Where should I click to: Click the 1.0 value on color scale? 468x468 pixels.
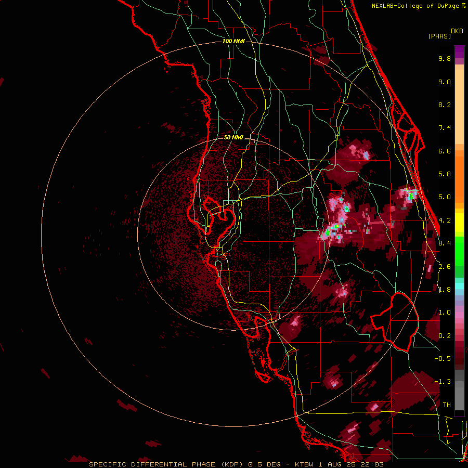[445, 313]
